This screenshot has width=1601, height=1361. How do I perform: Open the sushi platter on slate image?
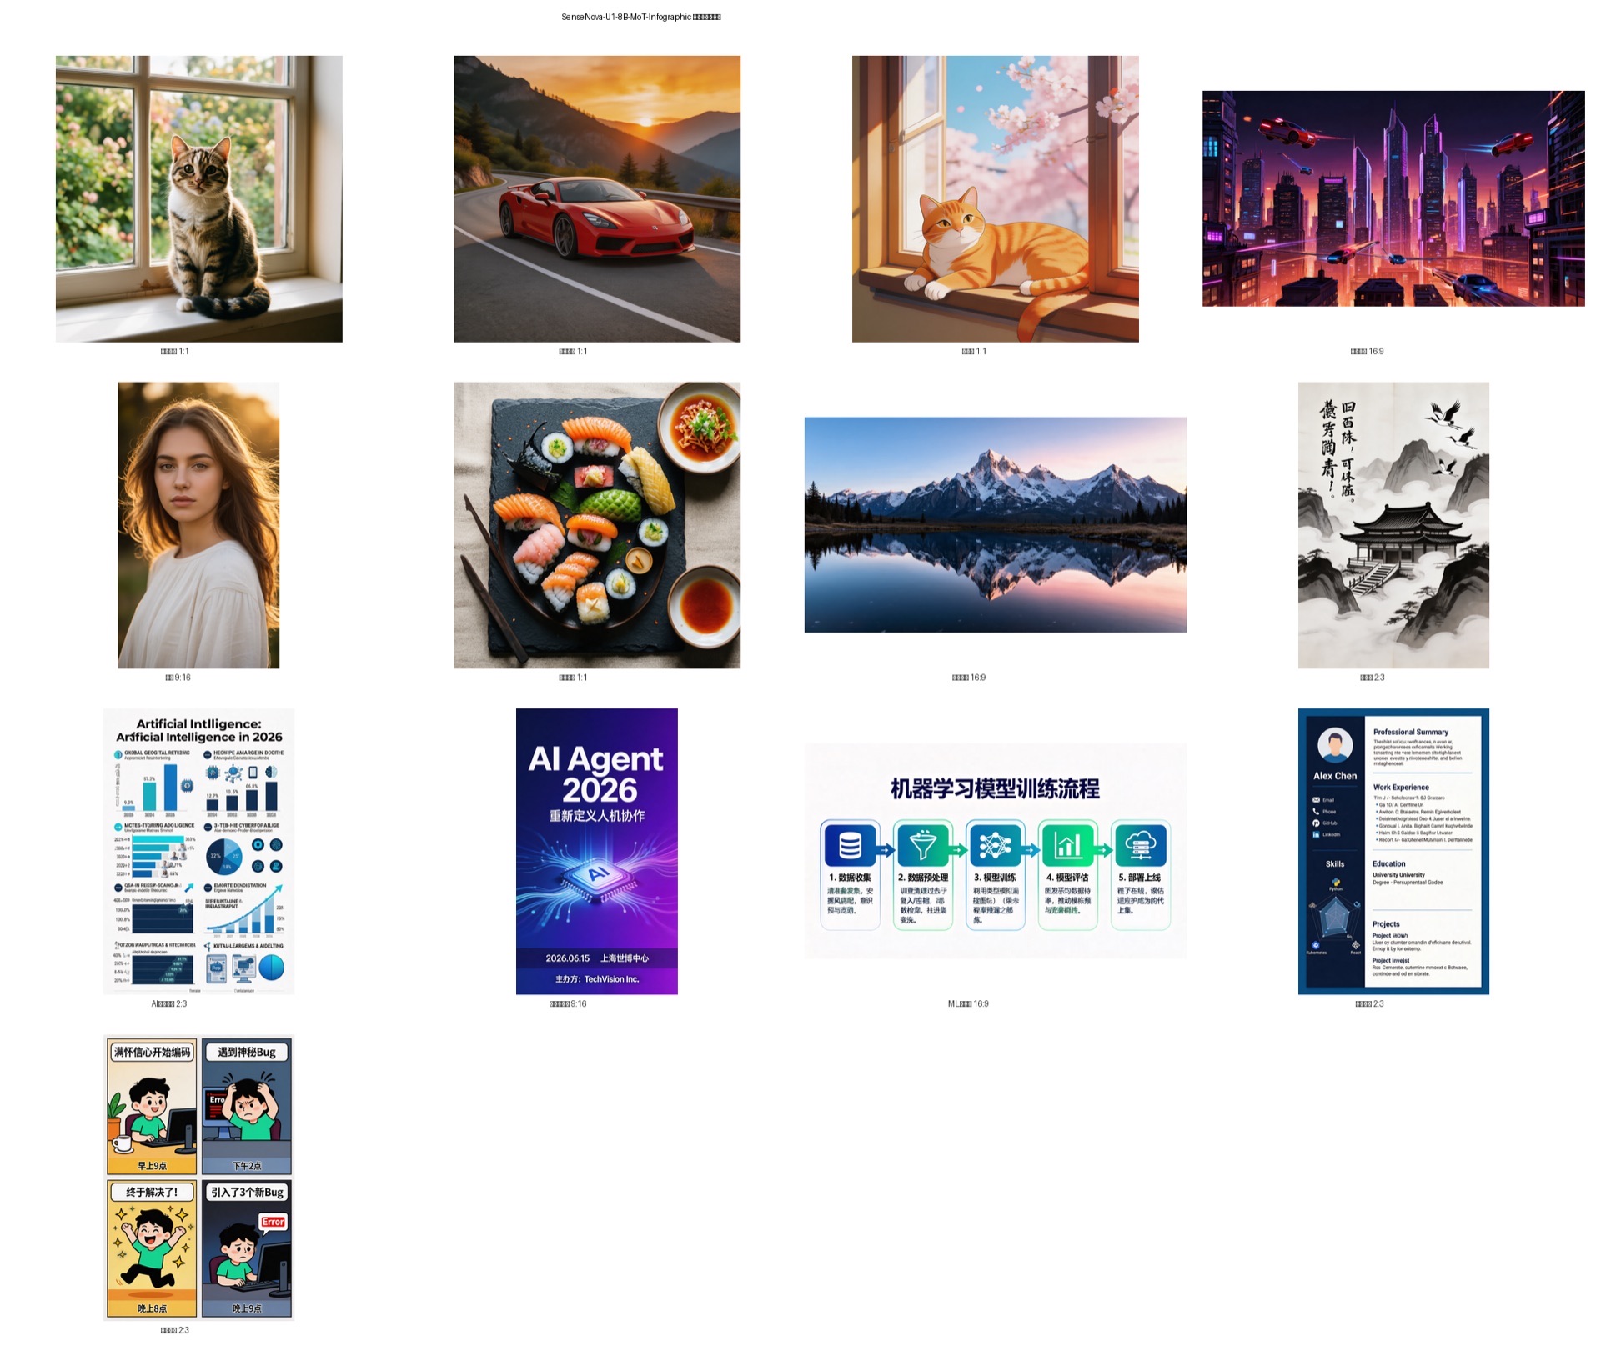(x=597, y=525)
